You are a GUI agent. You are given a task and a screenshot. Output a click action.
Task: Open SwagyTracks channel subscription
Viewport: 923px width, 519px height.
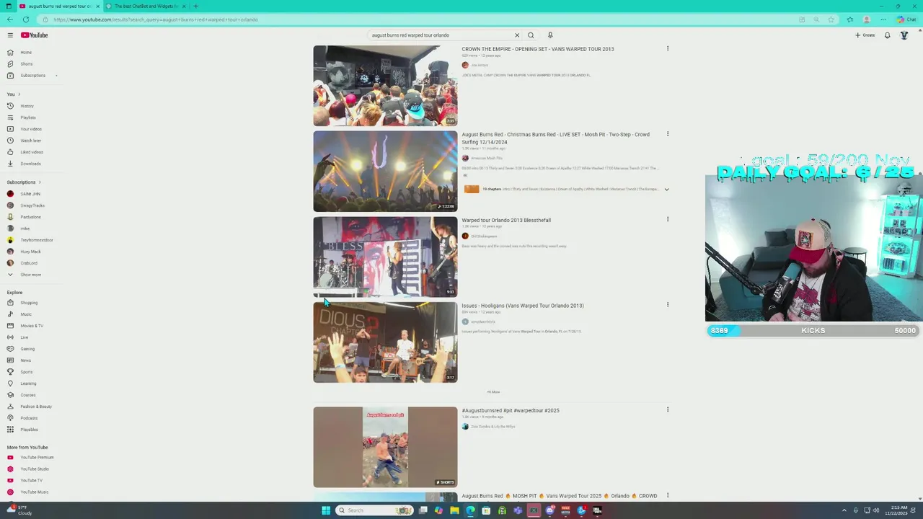(31, 205)
